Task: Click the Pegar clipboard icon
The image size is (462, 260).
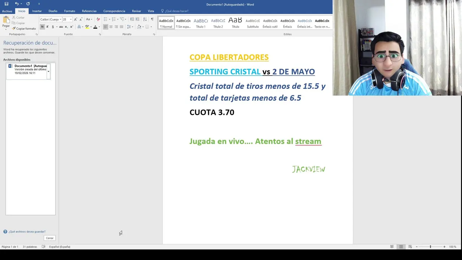Action: pos(6,20)
